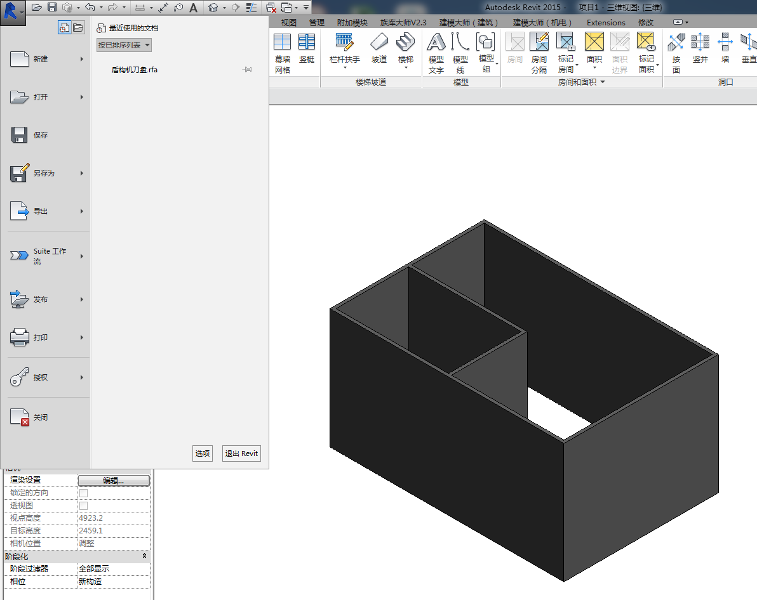The image size is (757, 600).
Task: Click the 退出 Revit button
Action: 241,453
